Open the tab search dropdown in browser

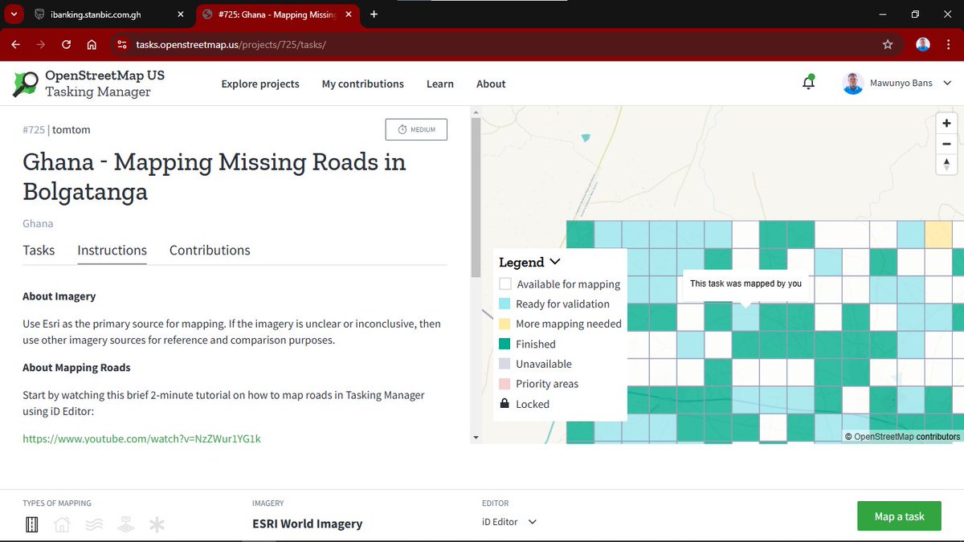(14, 14)
